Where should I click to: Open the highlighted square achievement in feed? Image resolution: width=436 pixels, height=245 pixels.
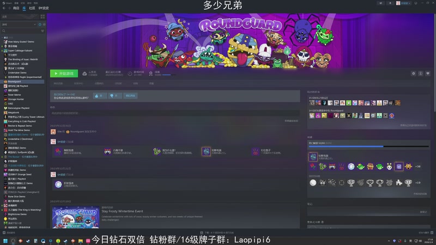click(206, 151)
